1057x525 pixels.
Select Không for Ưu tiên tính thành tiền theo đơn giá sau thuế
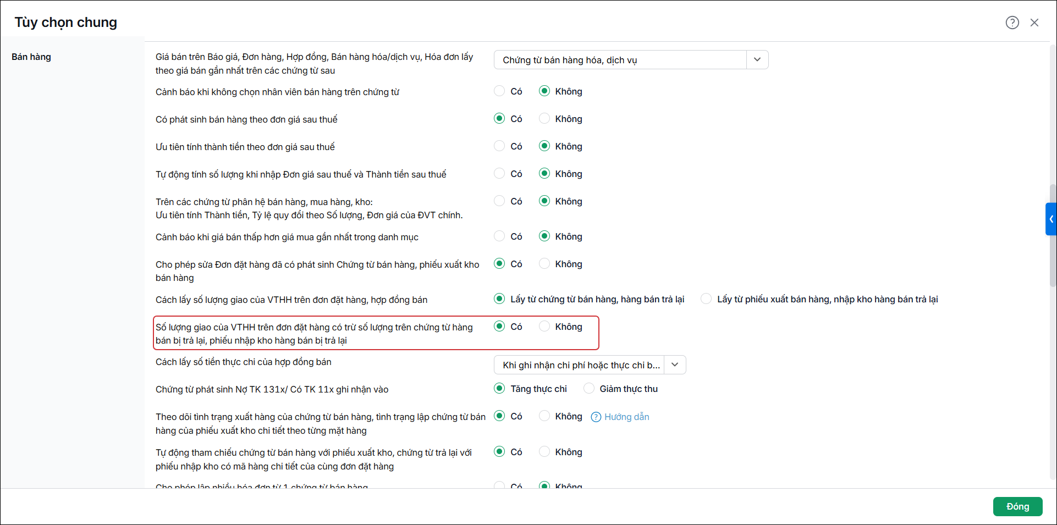pyautogui.click(x=544, y=146)
